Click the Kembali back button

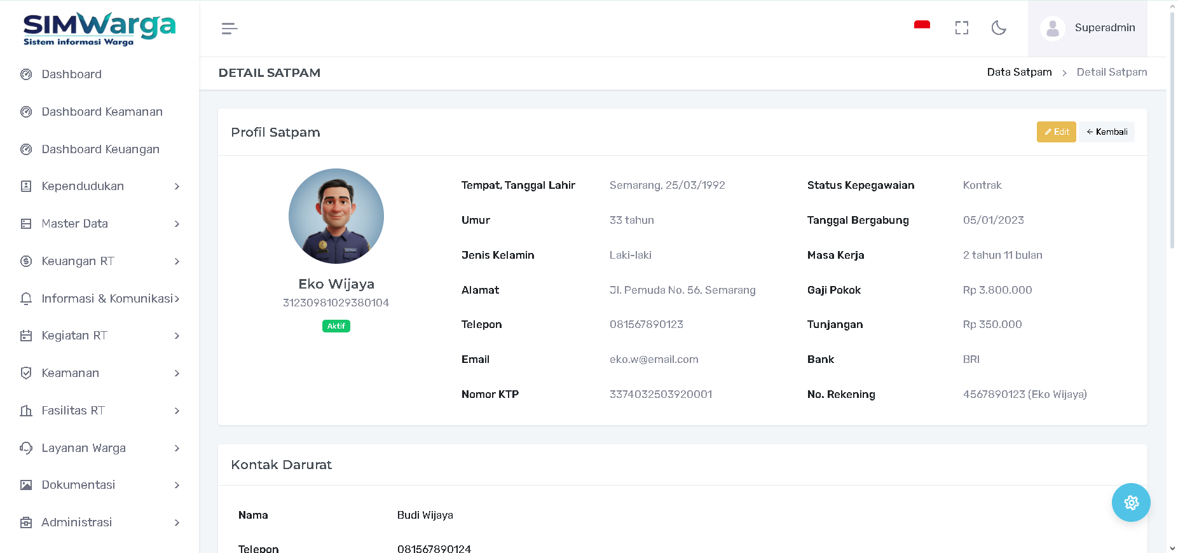[1106, 132]
